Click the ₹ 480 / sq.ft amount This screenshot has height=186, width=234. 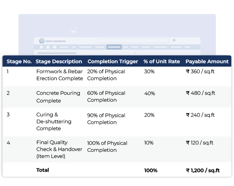tap(200, 93)
